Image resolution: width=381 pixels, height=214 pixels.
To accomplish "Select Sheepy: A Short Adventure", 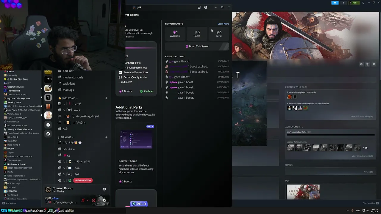I will click(19, 129).
